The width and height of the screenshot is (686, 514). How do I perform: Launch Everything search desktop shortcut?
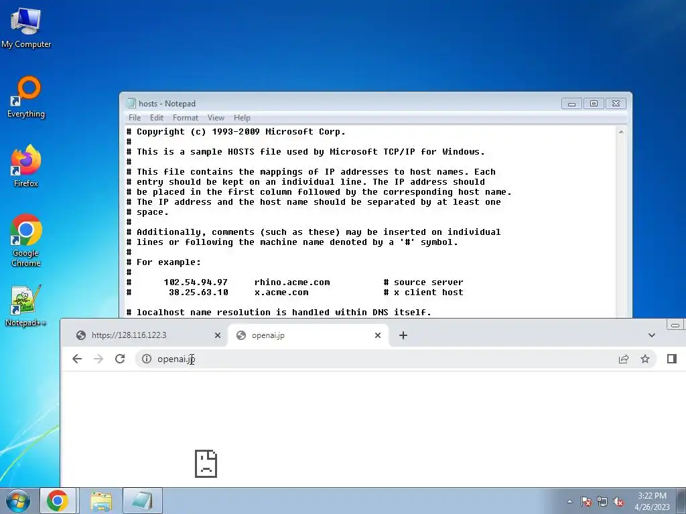point(26,97)
